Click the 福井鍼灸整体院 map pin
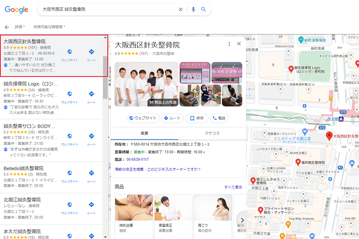 (298, 162)
